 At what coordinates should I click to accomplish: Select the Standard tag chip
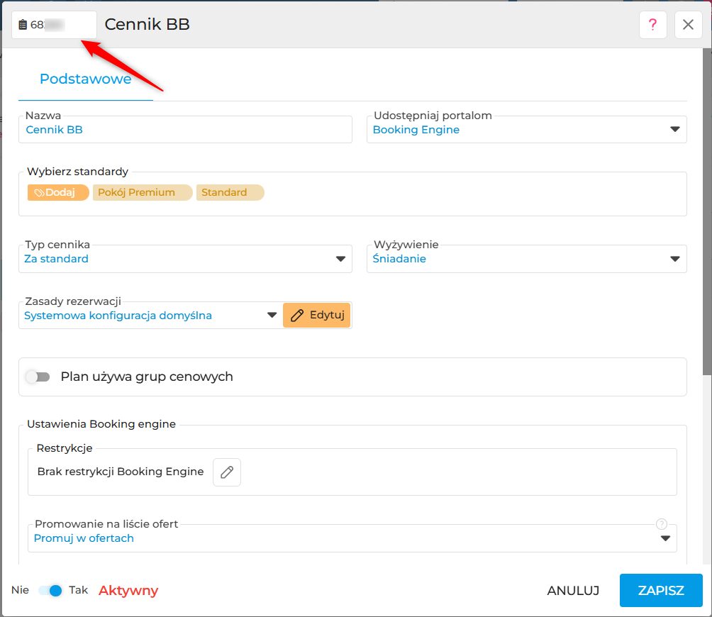(230, 192)
